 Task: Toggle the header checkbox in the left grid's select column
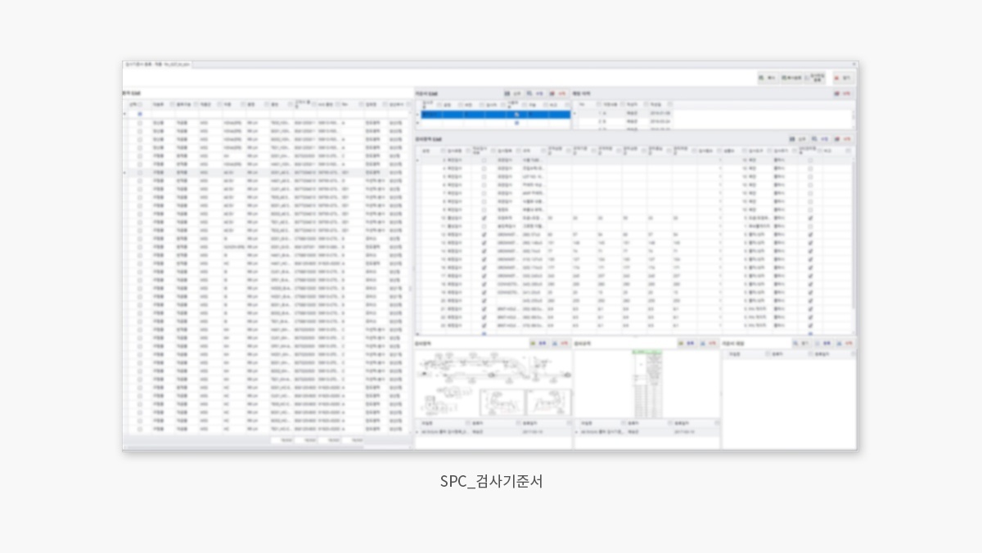click(x=140, y=105)
